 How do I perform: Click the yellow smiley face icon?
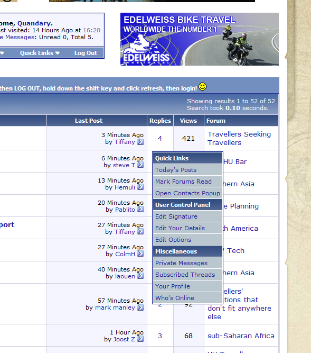pos(203,86)
